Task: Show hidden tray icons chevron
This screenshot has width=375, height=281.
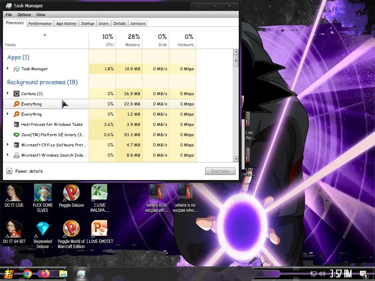Action: point(304,274)
